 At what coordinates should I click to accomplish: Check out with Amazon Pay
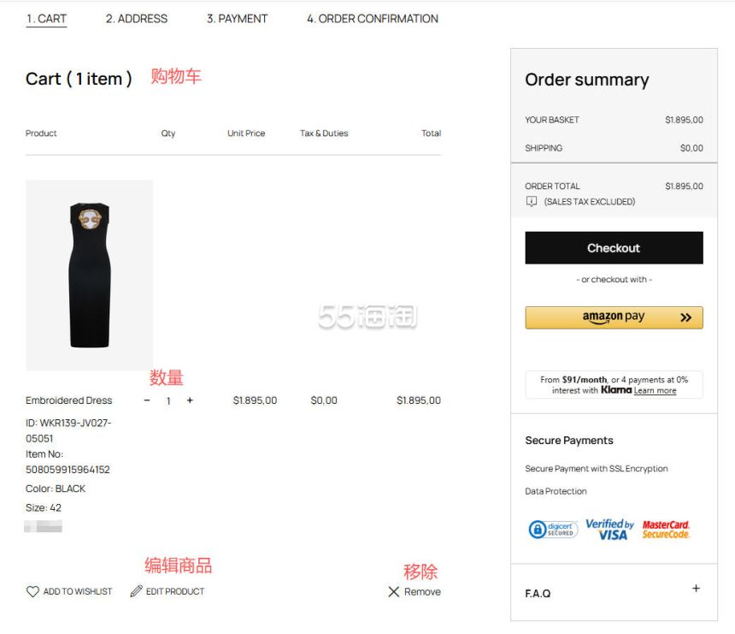(x=614, y=317)
